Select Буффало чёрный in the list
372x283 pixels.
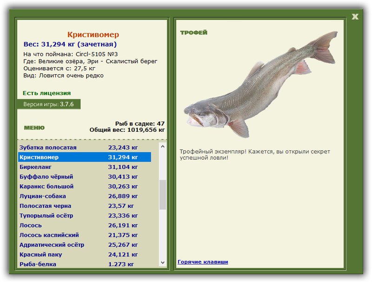point(85,176)
